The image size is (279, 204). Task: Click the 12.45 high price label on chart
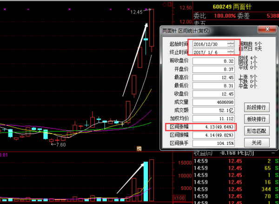(x=137, y=12)
